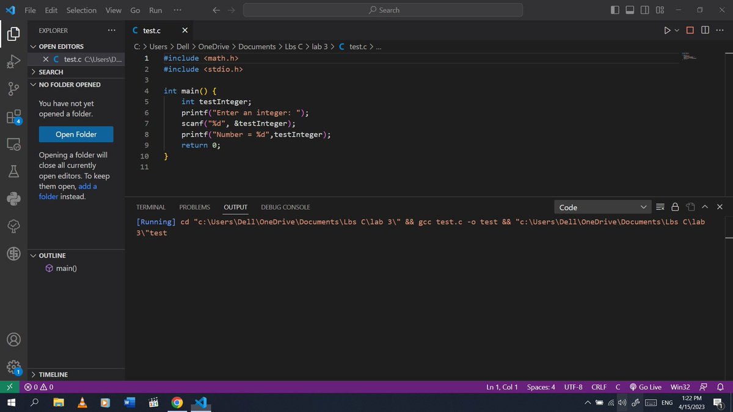Viewport: 733px width, 412px height.
Task: Switch to the Debug Console tab
Action: click(x=285, y=207)
